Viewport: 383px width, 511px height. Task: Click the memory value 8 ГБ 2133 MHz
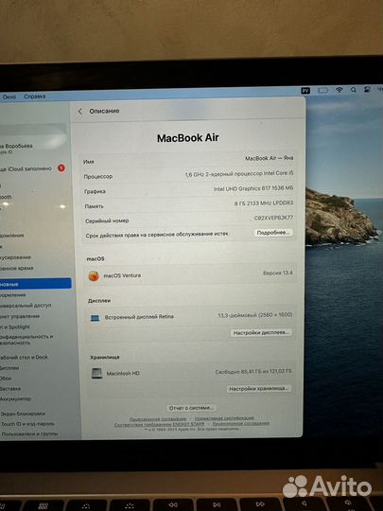264,203
